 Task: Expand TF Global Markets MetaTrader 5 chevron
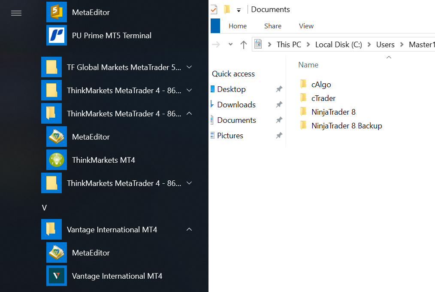[189, 67]
